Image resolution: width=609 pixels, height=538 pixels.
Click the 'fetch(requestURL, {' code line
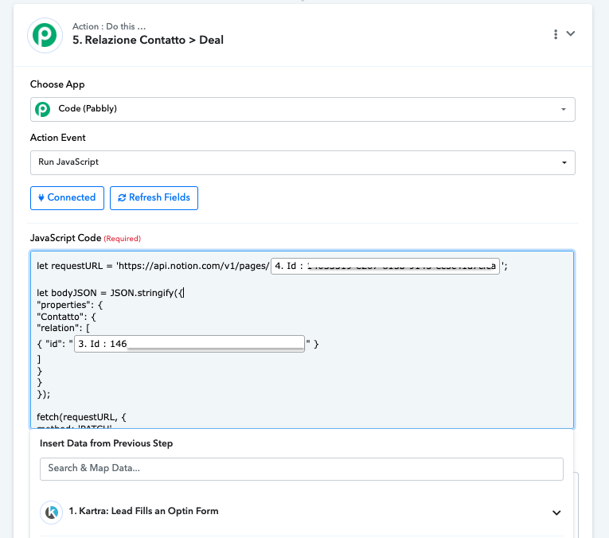81,417
